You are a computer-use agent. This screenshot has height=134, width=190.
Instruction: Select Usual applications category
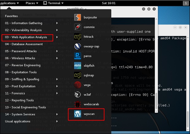pos(17,121)
